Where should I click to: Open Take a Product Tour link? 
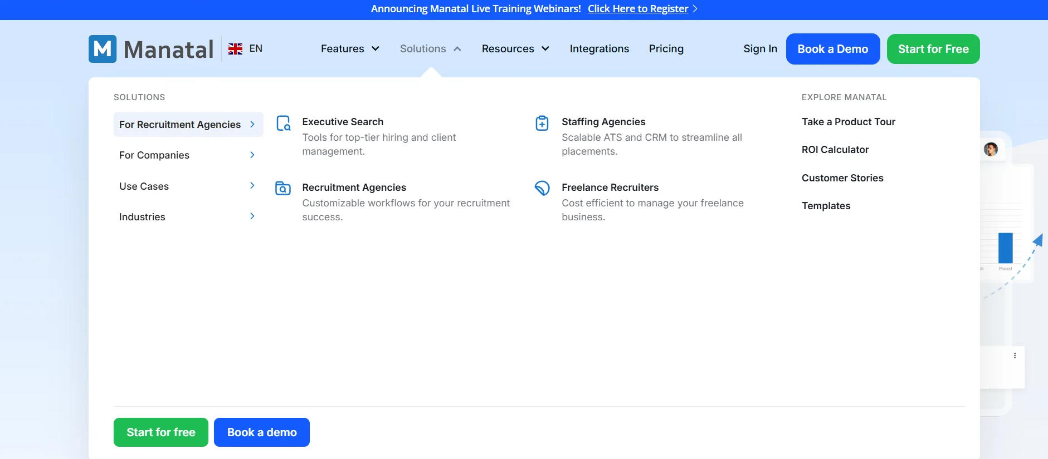coord(849,122)
